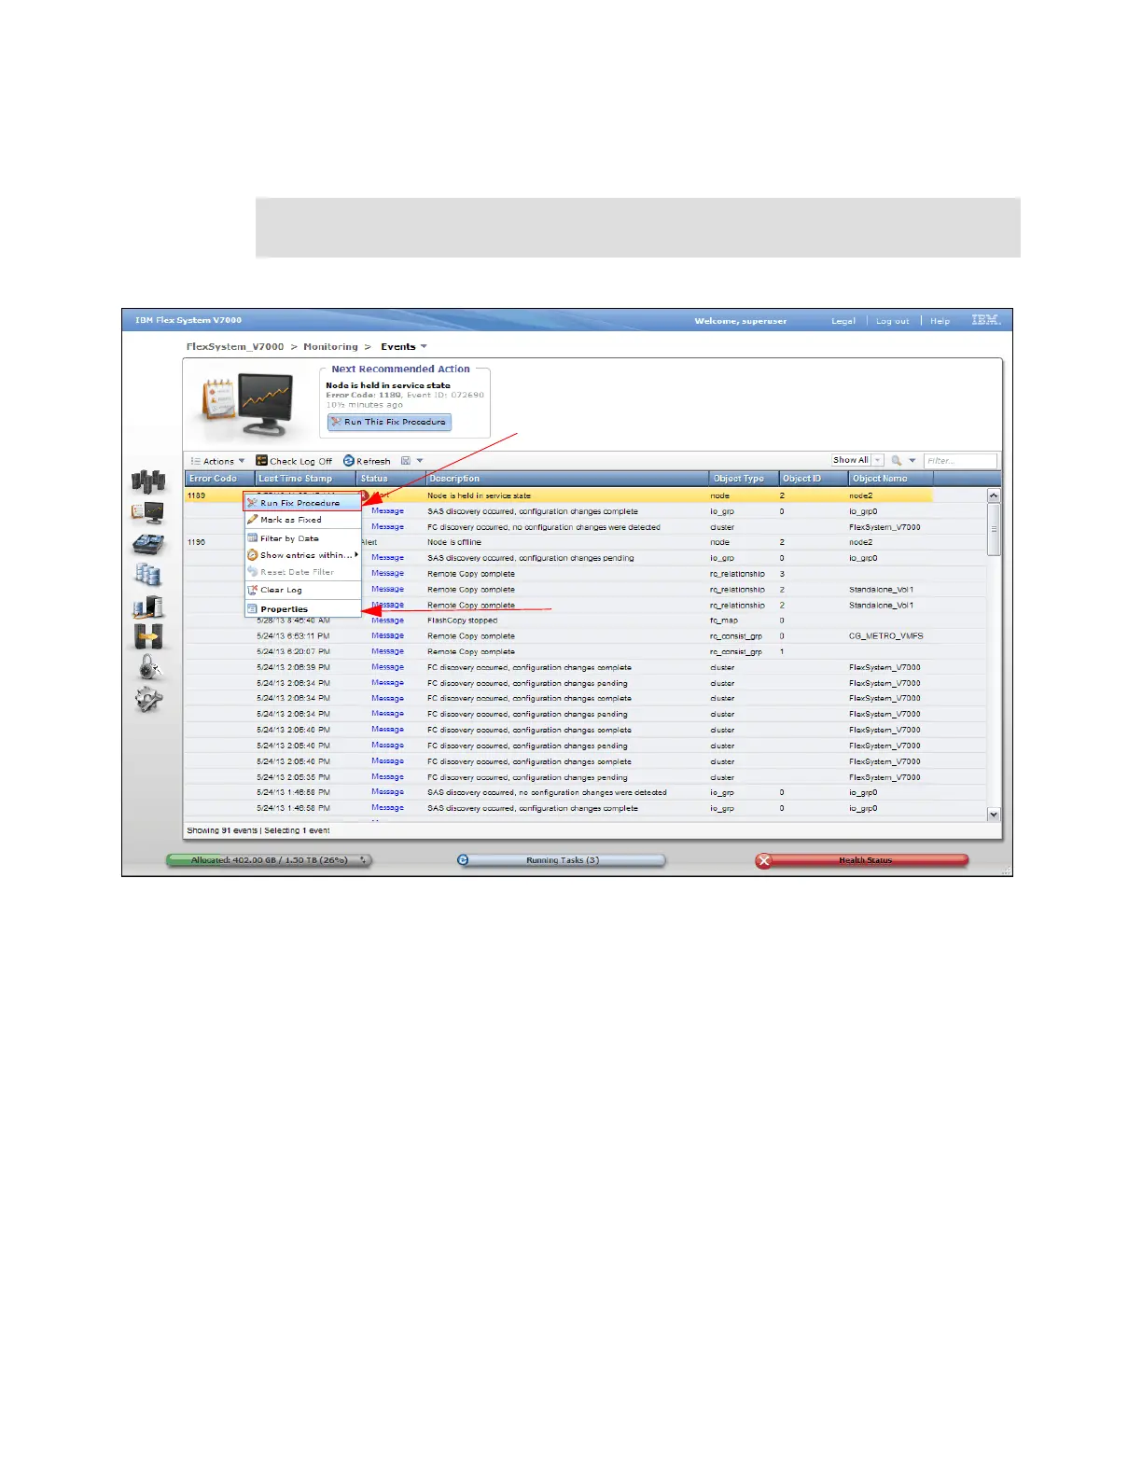Sort by Description column header
The width and height of the screenshot is (1142, 1478).
[567, 479]
